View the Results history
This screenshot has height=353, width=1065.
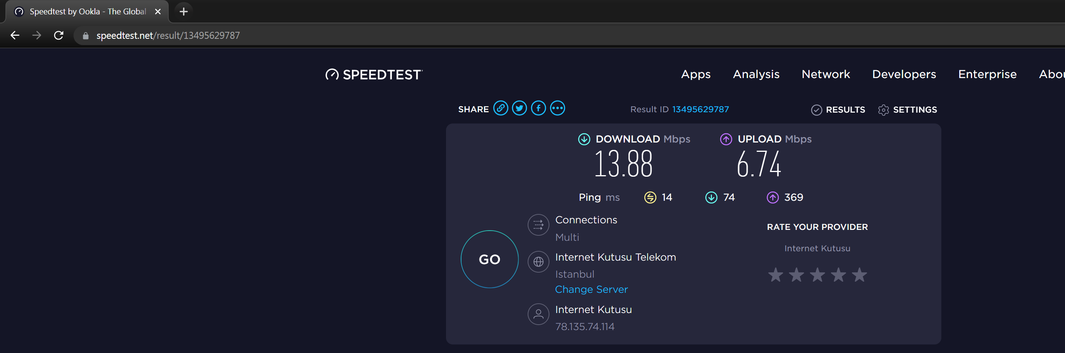(x=838, y=110)
